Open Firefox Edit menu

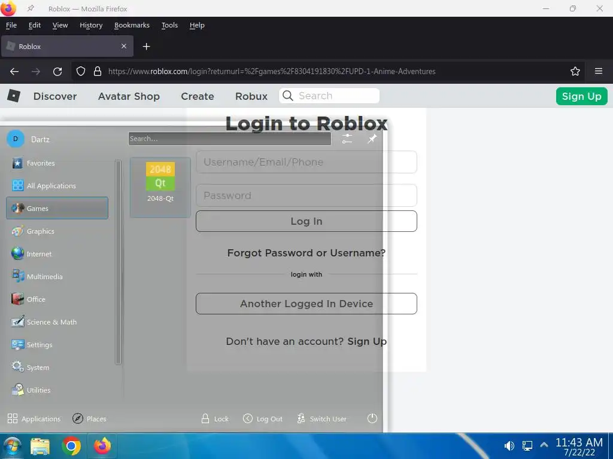point(34,25)
